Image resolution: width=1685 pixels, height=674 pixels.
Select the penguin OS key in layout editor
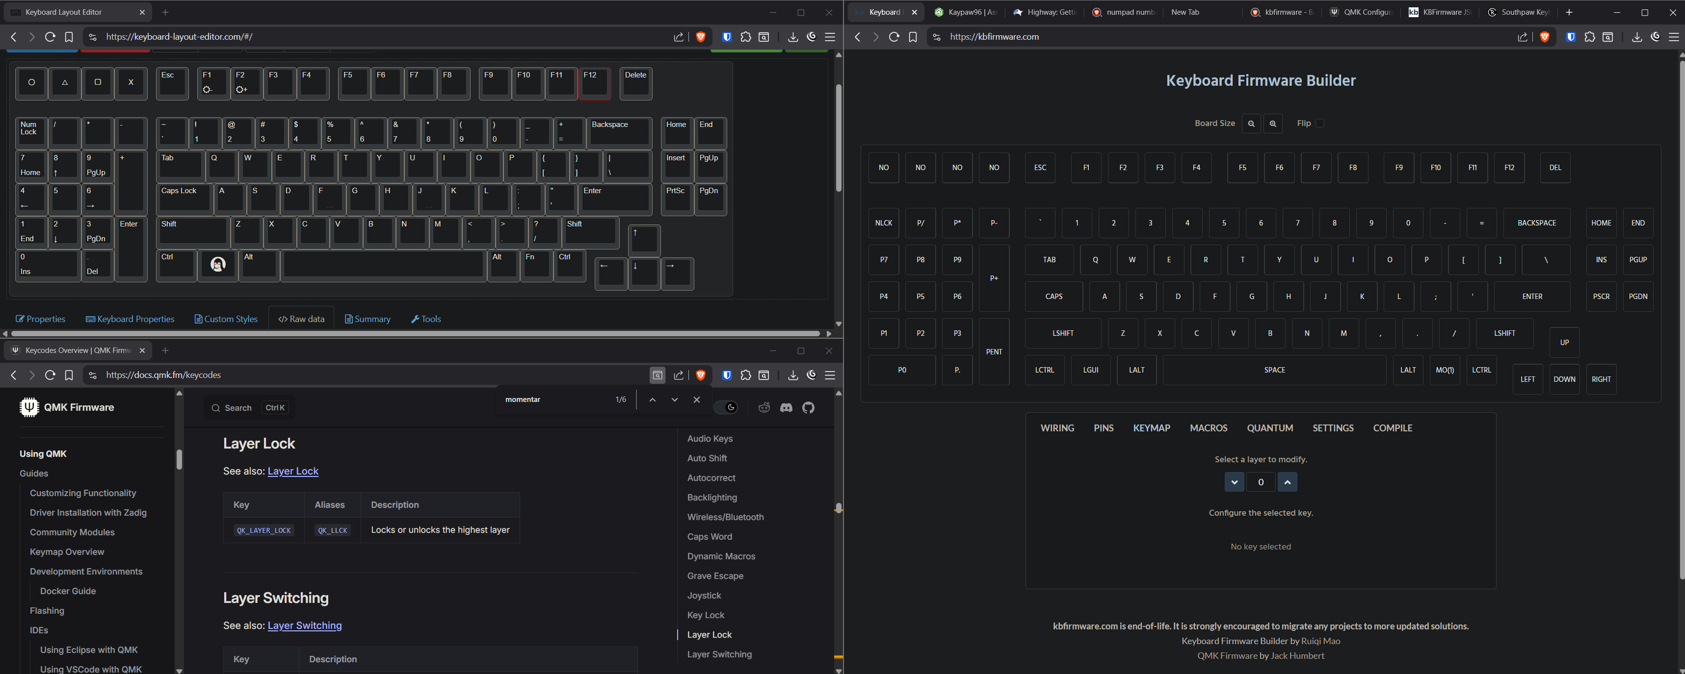[218, 265]
